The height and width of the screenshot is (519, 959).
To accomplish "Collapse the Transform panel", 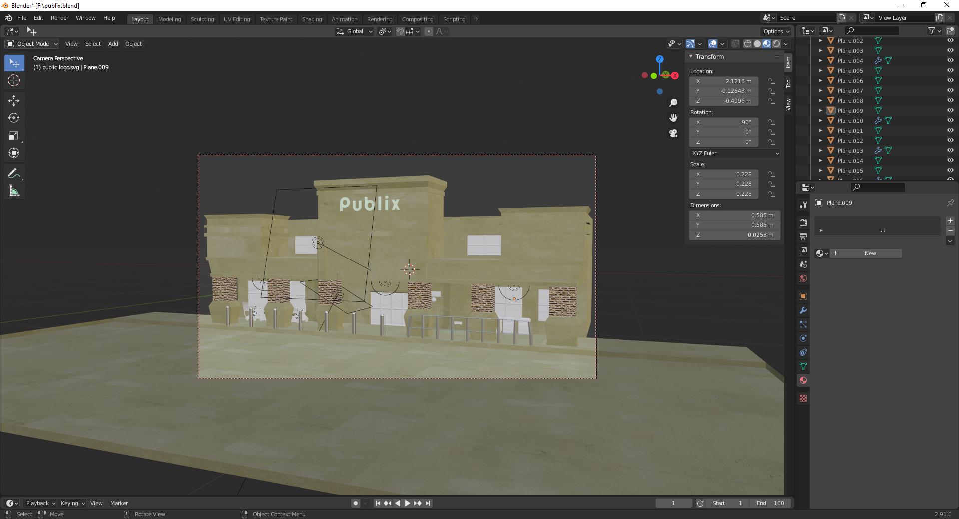I will pyautogui.click(x=691, y=57).
